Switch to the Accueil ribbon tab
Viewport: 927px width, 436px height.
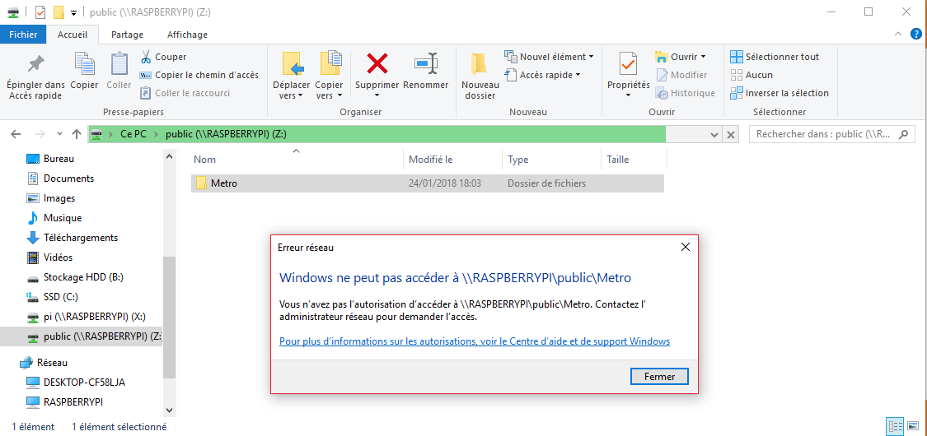(73, 35)
